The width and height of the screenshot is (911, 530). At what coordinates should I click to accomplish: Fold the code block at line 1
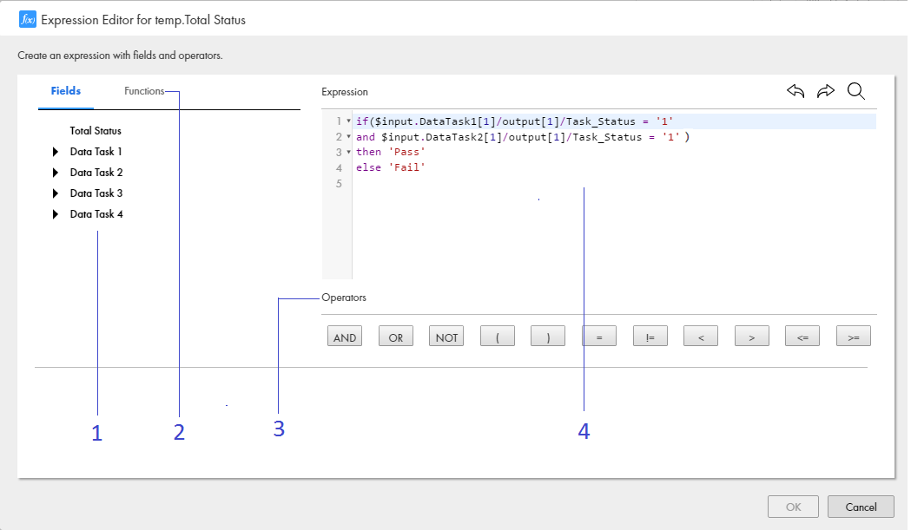[x=348, y=121]
